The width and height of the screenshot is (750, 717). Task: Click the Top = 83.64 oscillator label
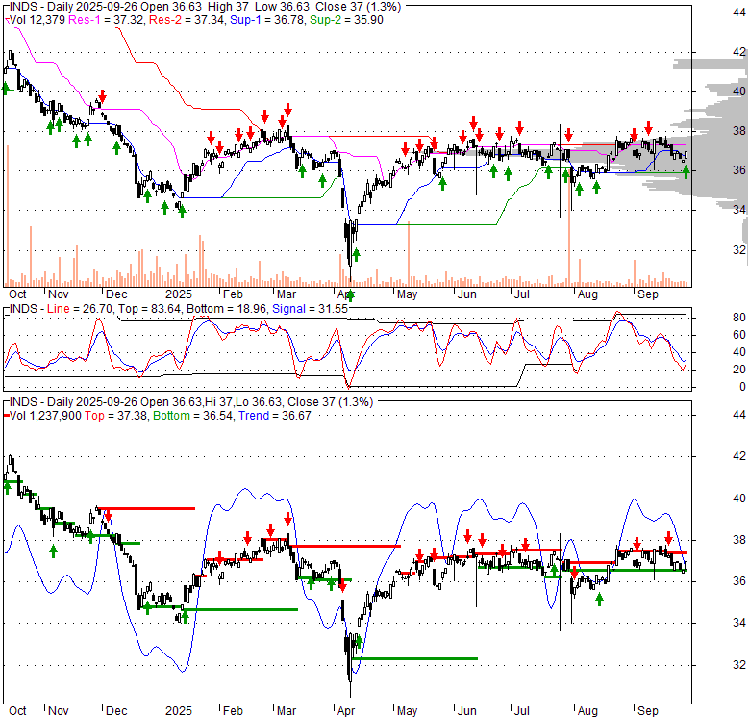point(149,309)
